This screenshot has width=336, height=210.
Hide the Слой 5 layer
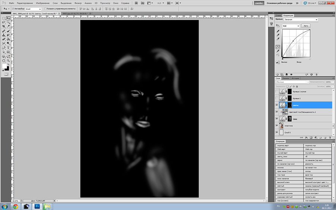pyautogui.click(x=277, y=132)
